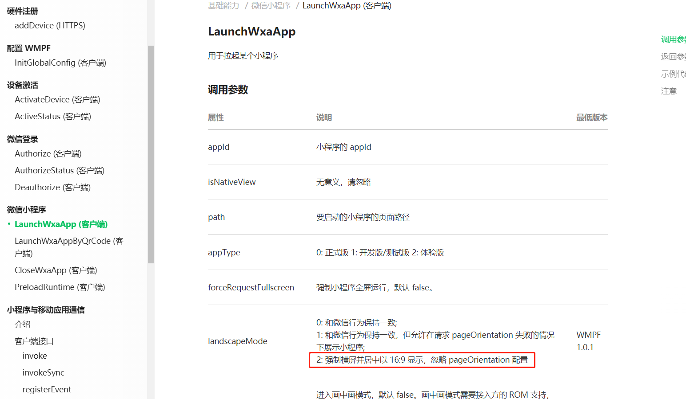Go to PreloadRuntime (客户端) page
686x399 pixels.
60,287
